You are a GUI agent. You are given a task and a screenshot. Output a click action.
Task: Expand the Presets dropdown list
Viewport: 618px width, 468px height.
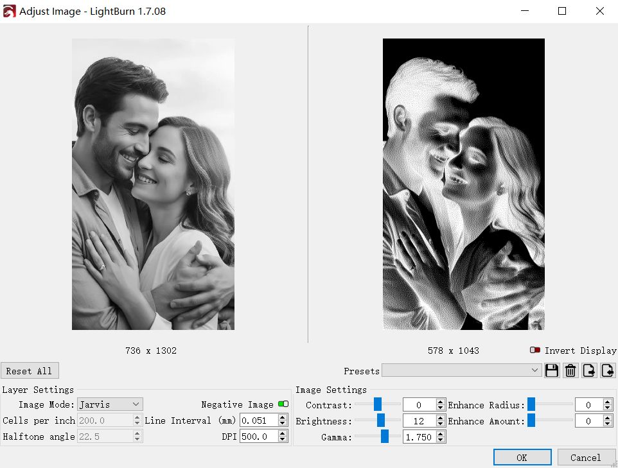[462, 370]
